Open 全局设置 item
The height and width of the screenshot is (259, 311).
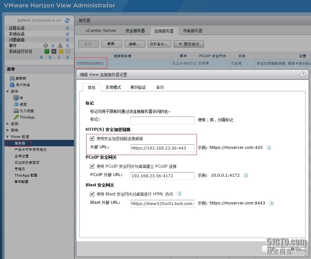(x=22, y=156)
